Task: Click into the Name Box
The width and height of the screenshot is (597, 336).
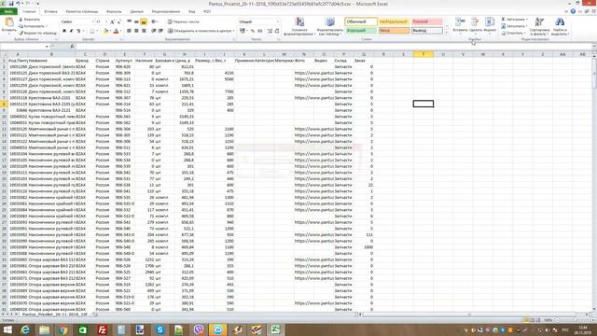Action: pyautogui.click(x=23, y=47)
